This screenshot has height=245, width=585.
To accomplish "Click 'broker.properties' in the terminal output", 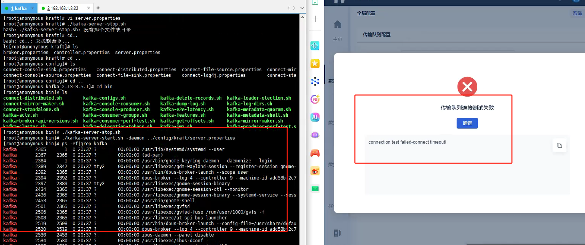I will pyautogui.click(x=26, y=53).
